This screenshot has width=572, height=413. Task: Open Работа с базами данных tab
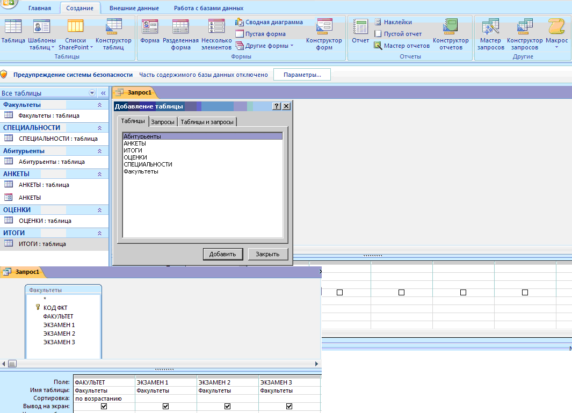(x=209, y=8)
